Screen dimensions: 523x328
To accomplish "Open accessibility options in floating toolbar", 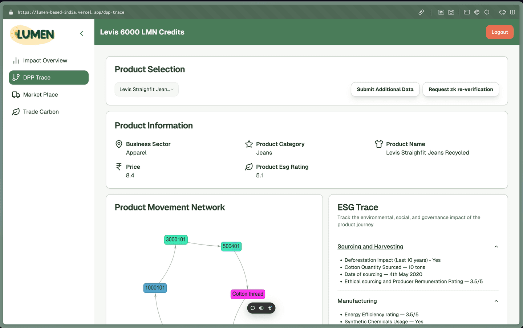I will pos(270,308).
